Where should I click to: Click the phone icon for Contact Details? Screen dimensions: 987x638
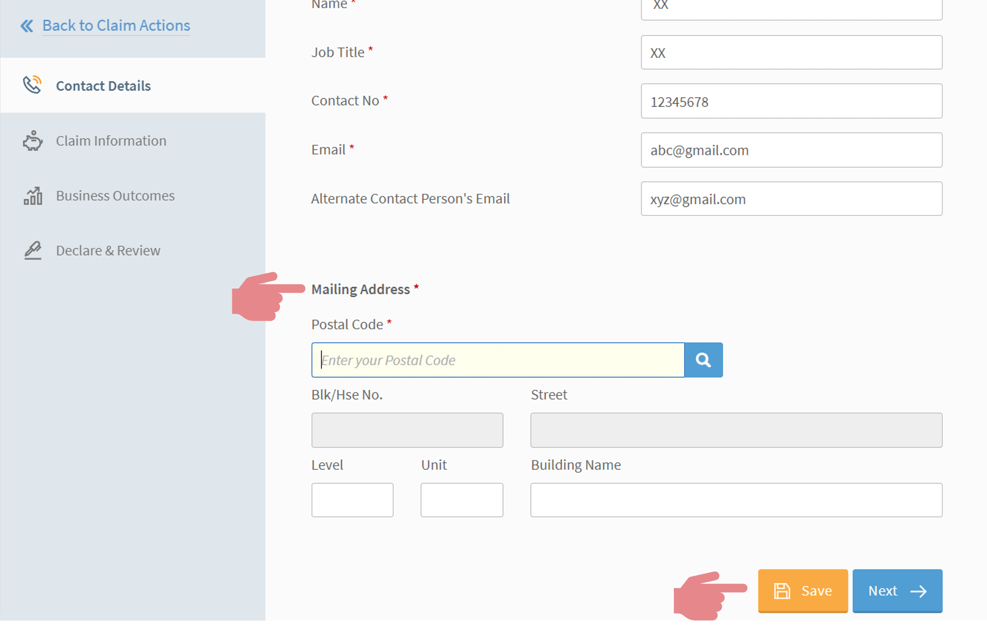[x=32, y=85]
